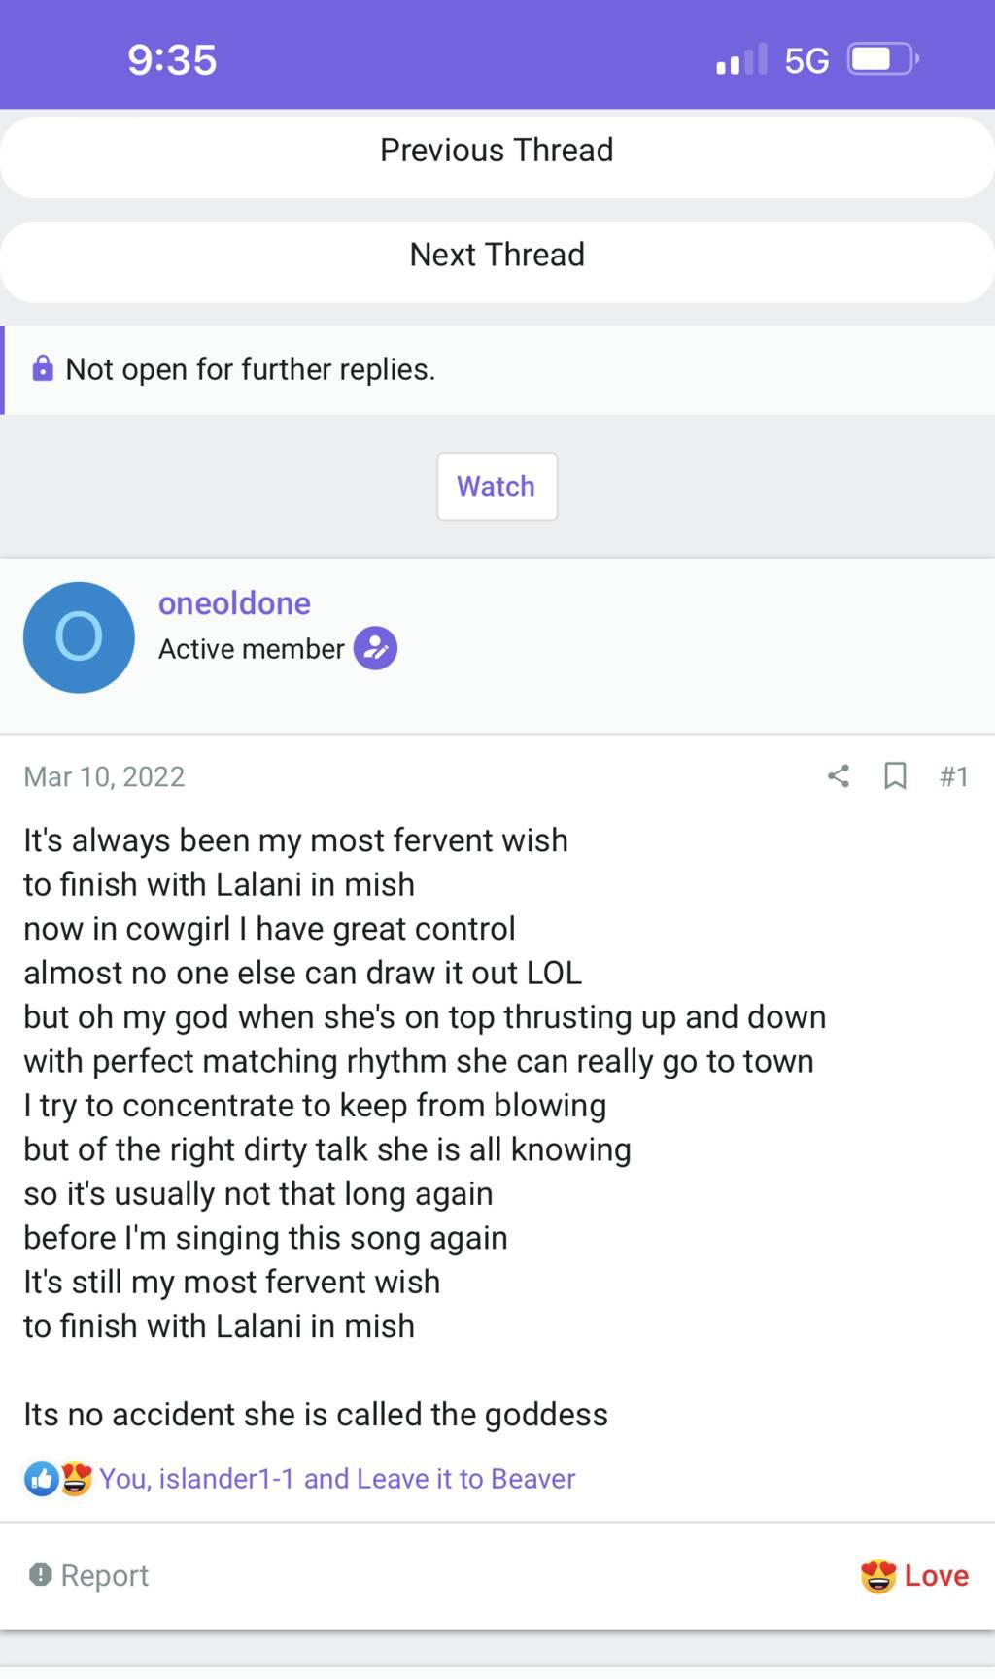Toggle the Love reaction on the post
This screenshot has width=995, height=1679.
pyautogui.click(x=915, y=1575)
